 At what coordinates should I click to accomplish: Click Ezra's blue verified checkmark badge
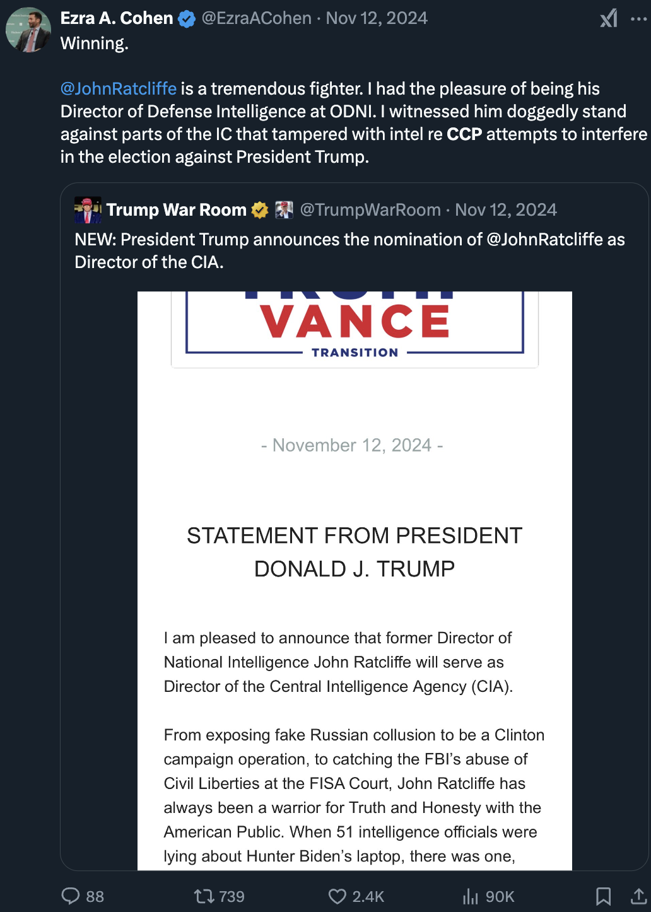pyautogui.click(x=187, y=19)
